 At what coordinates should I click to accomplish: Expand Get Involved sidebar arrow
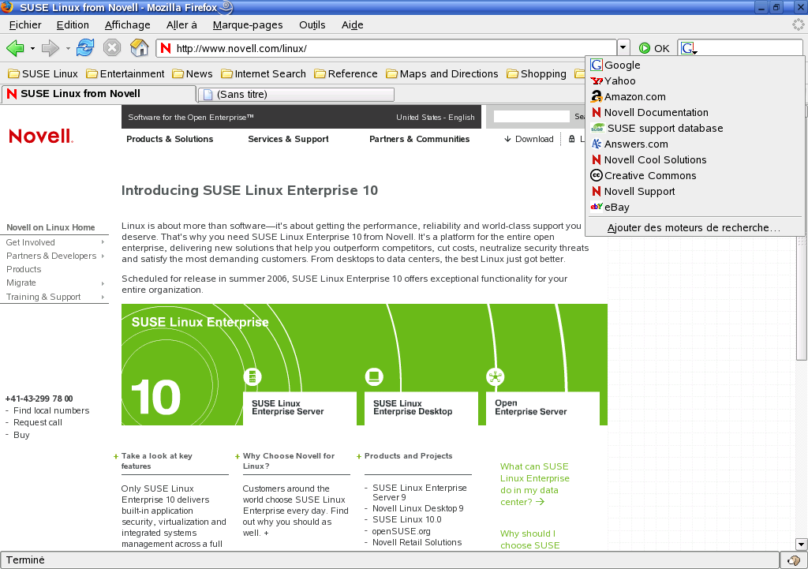pos(103,242)
